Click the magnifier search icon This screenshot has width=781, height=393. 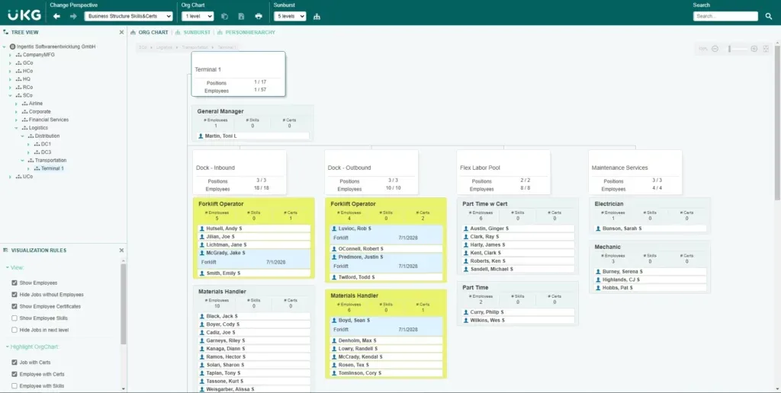click(769, 17)
